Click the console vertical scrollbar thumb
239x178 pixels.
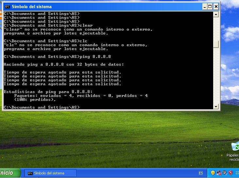[216, 44]
